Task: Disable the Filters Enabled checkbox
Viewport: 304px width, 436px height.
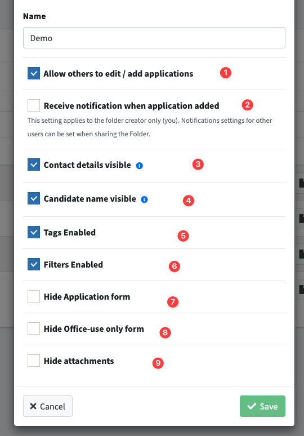Action: (x=34, y=264)
